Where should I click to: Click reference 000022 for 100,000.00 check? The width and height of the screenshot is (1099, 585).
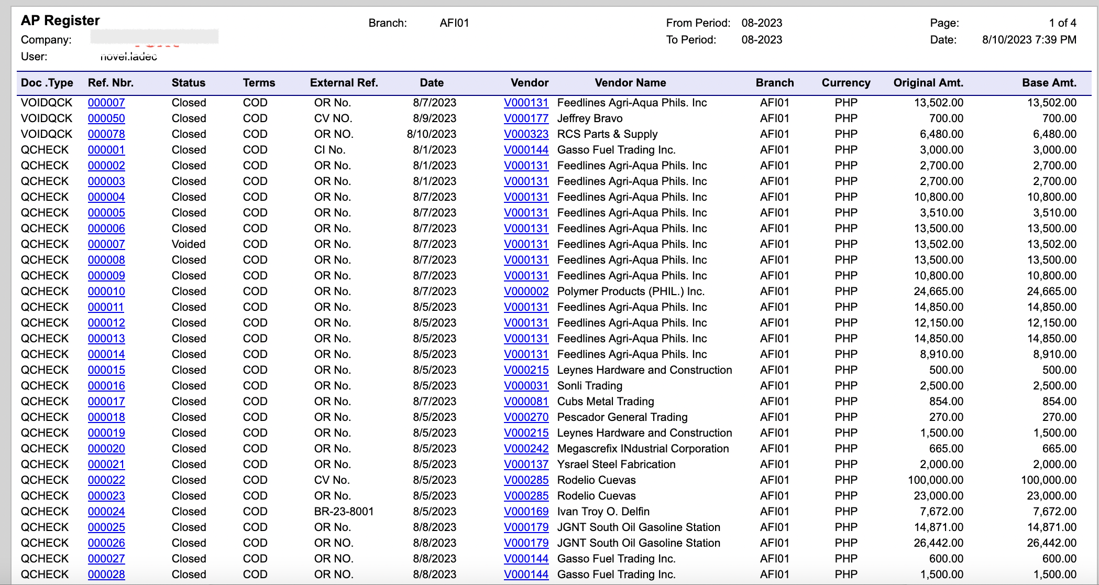[106, 480]
